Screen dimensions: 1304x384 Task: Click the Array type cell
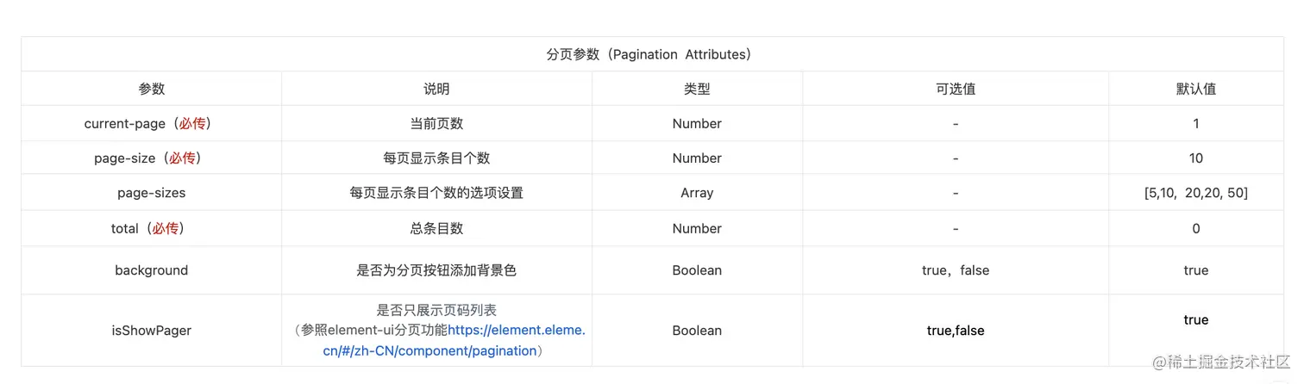[697, 193]
